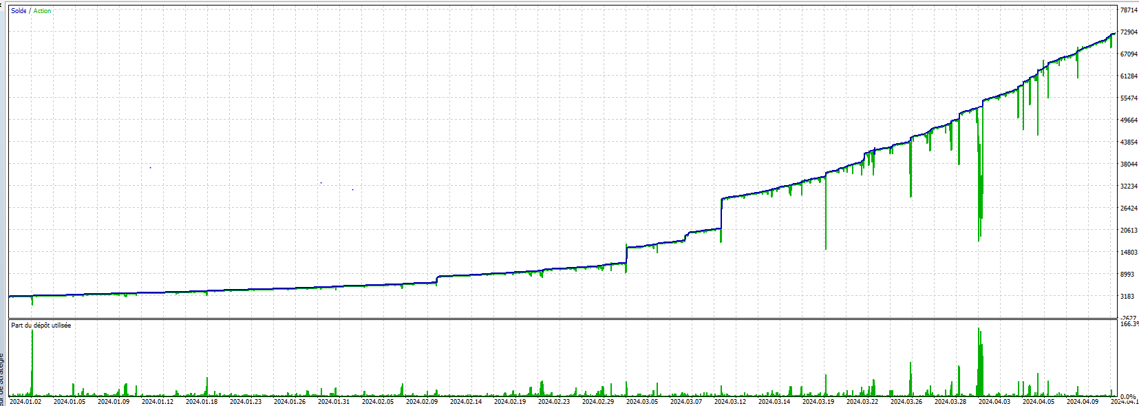Click the 2024.03.07 date label
Screen dimensions: 1139x406
point(686,402)
